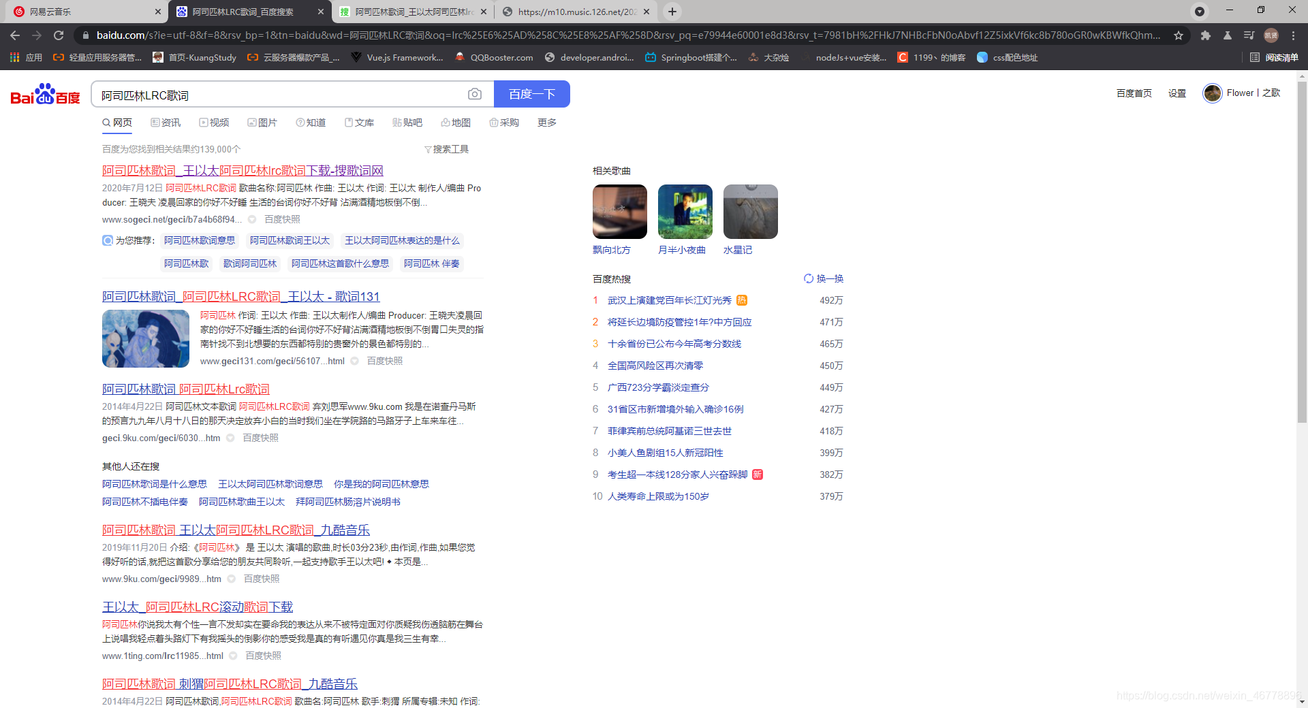Click the Baidu logo
The height and width of the screenshot is (708, 1308).
[45, 94]
